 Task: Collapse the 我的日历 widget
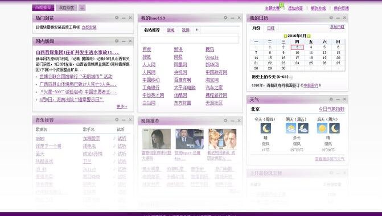tap(338, 18)
